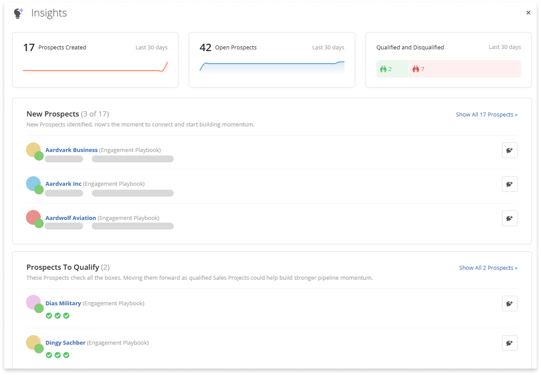
Task: Click the Open Prospects trend chart
Action: click(x=272, y=67)
